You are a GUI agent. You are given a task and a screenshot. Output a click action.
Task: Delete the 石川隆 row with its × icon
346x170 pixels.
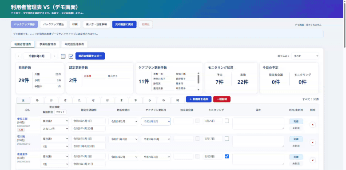click(x=312, y=142)
